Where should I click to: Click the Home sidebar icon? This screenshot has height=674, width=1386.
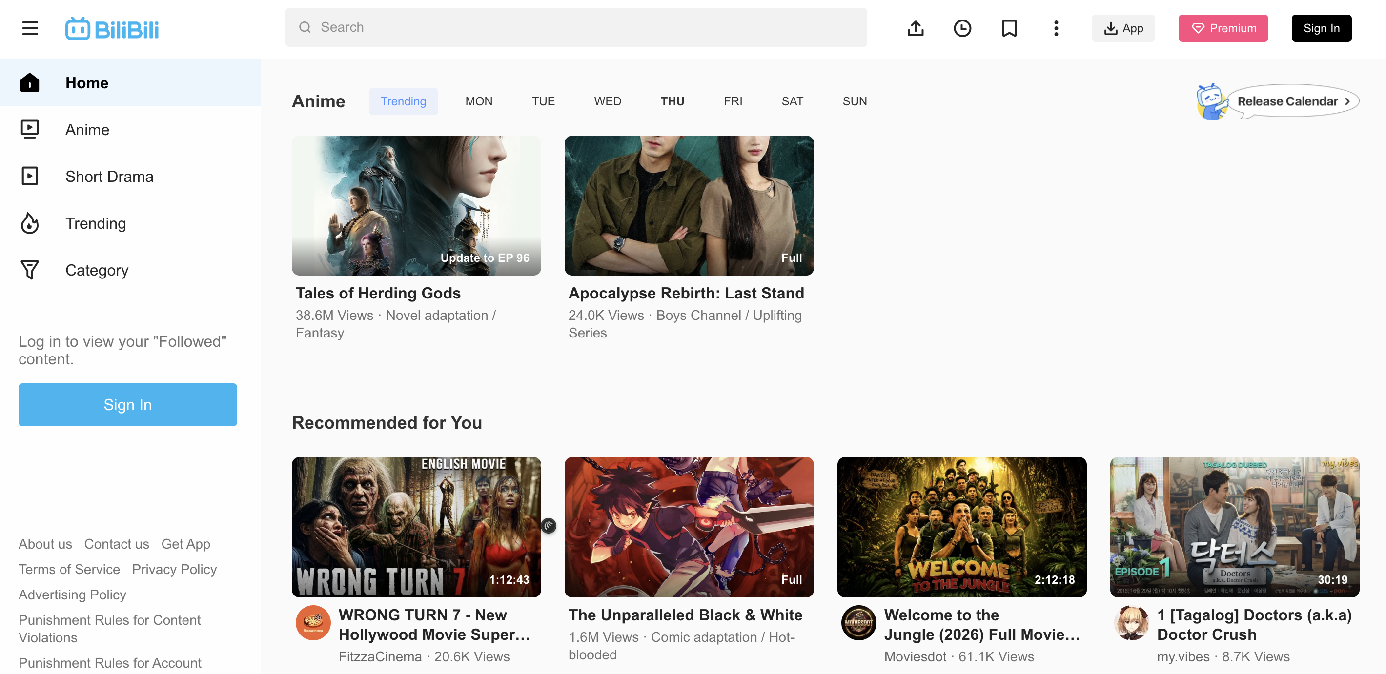[x=30, y=83]
